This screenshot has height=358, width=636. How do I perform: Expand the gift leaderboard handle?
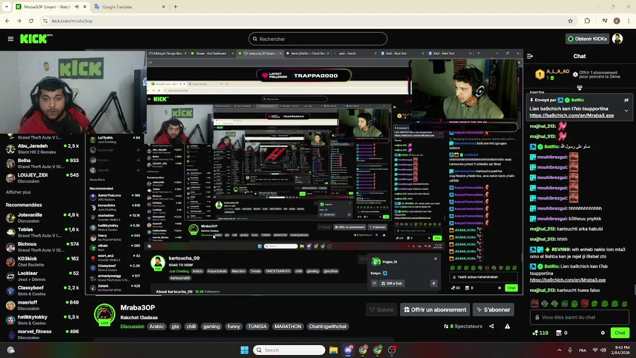click(579, 88)
